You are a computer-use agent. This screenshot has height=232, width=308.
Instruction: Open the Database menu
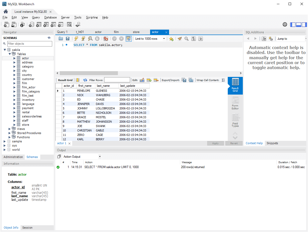coord(50,17)
